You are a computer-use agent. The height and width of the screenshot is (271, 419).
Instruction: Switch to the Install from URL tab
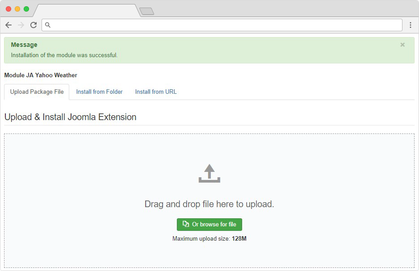156,92
